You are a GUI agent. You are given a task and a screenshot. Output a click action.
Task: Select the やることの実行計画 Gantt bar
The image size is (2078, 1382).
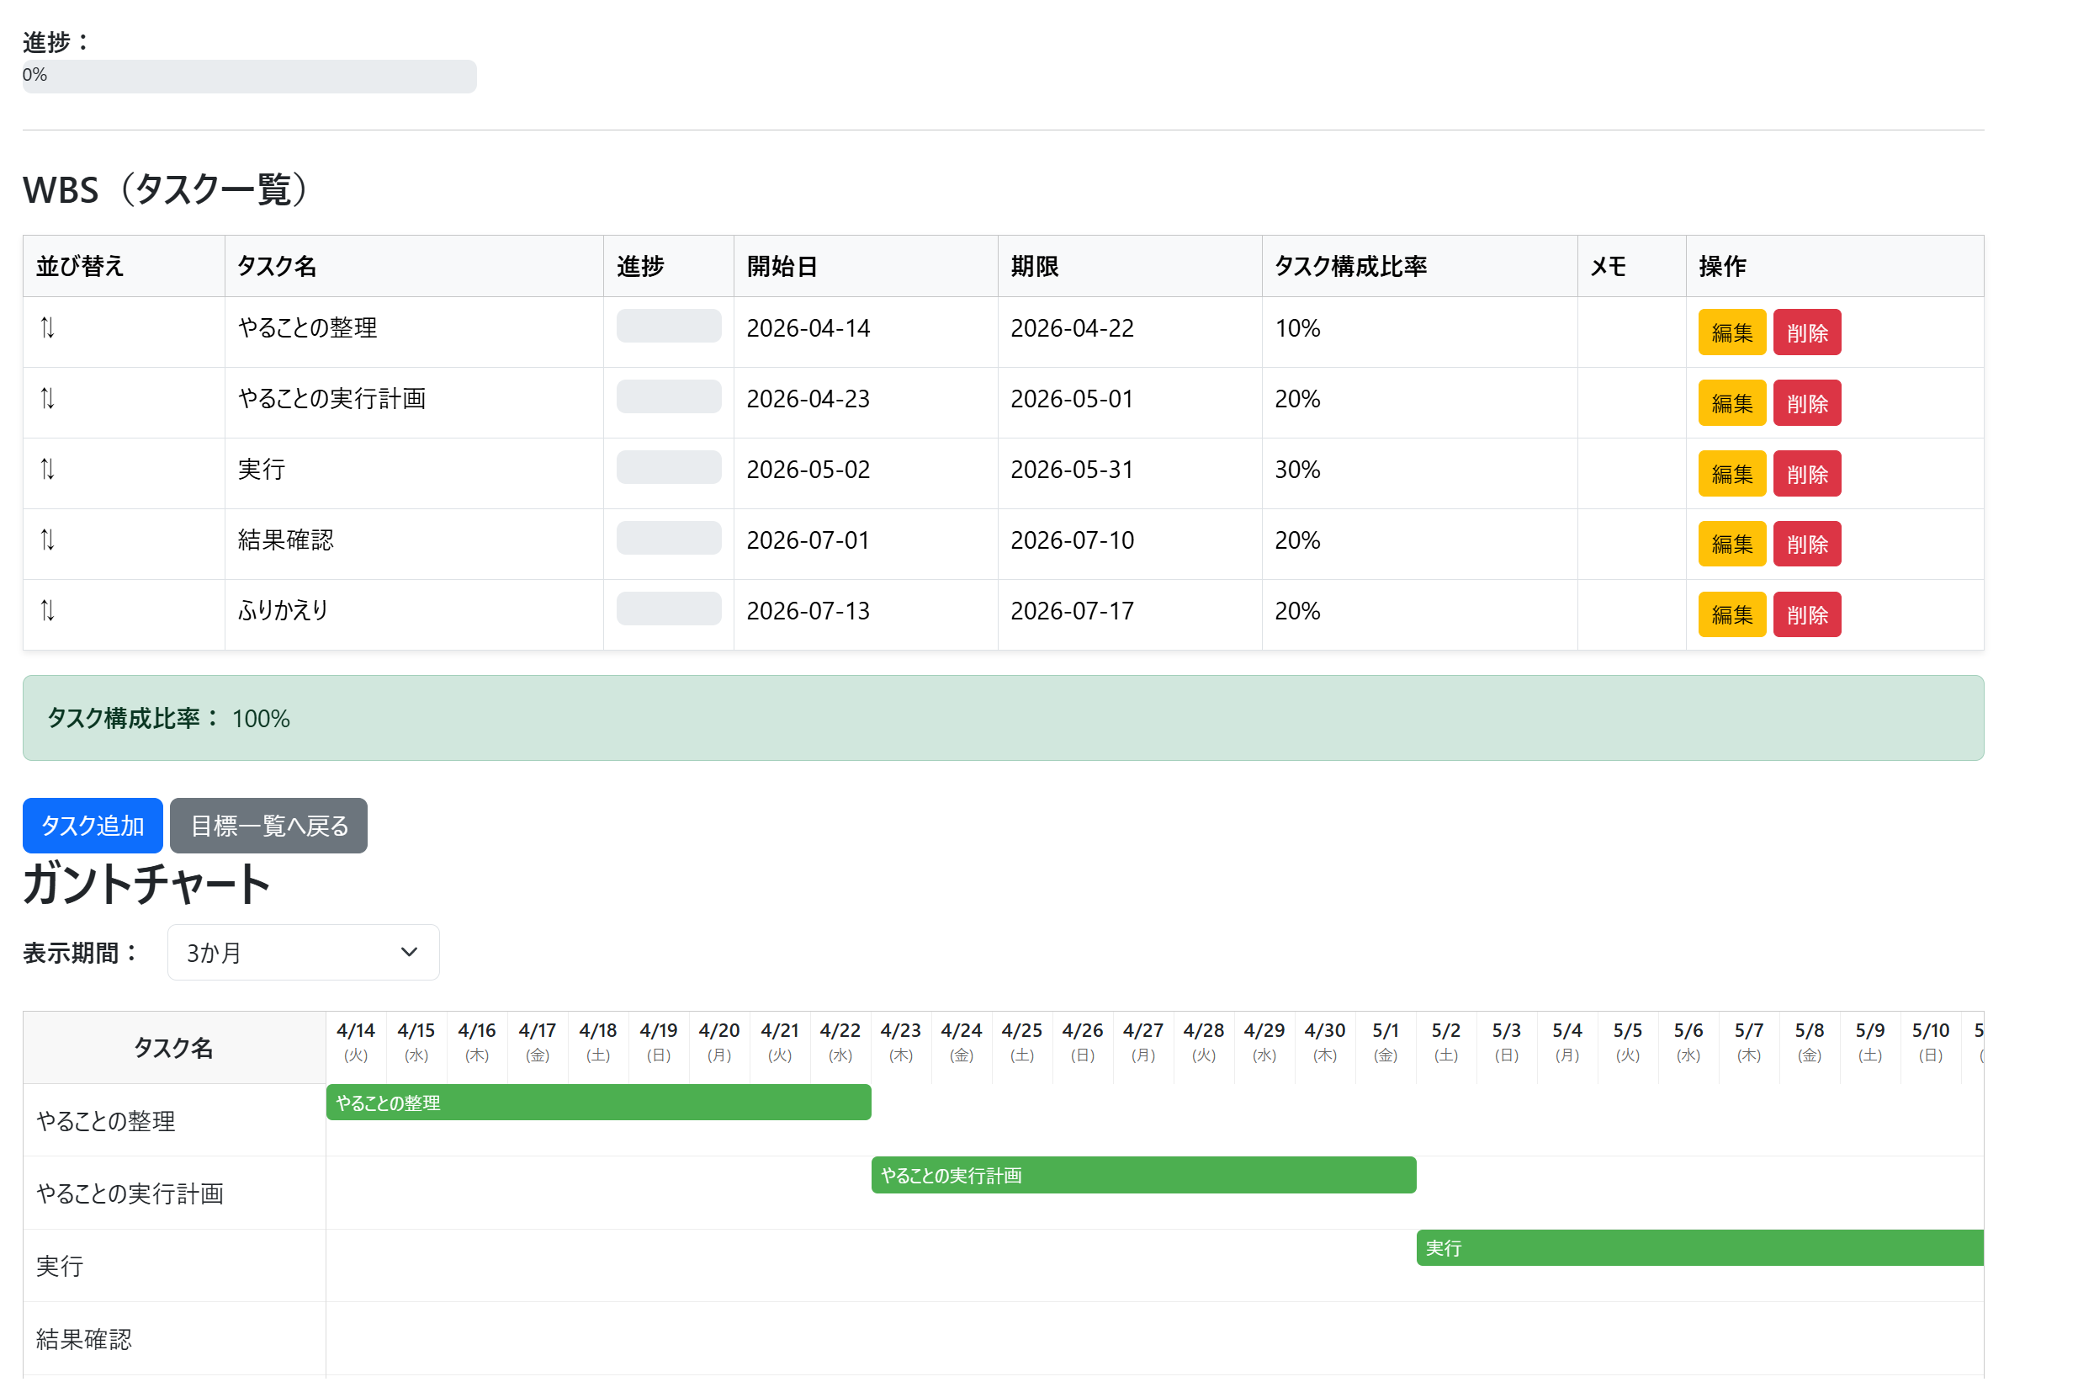coord(1142,1175)
